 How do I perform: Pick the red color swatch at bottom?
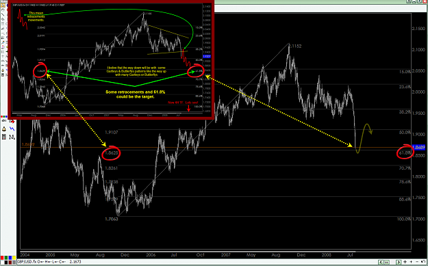[x=2, y=258]
